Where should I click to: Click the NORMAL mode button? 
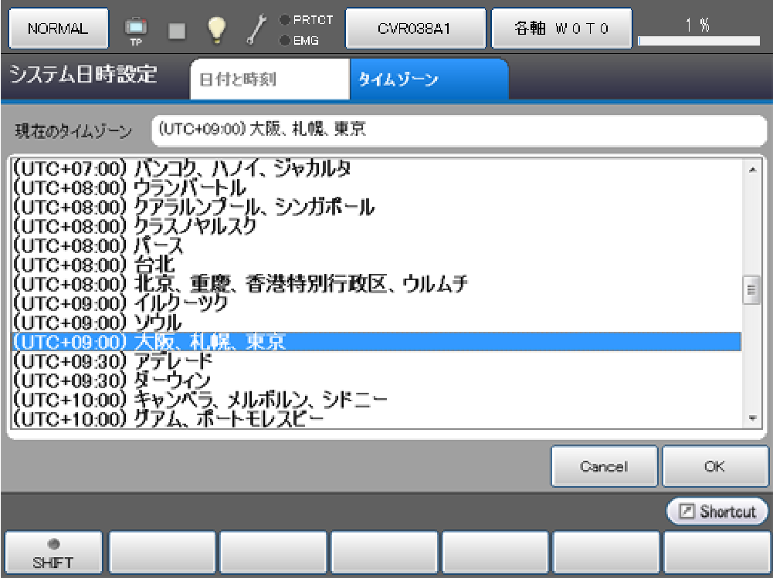[58, 29]
